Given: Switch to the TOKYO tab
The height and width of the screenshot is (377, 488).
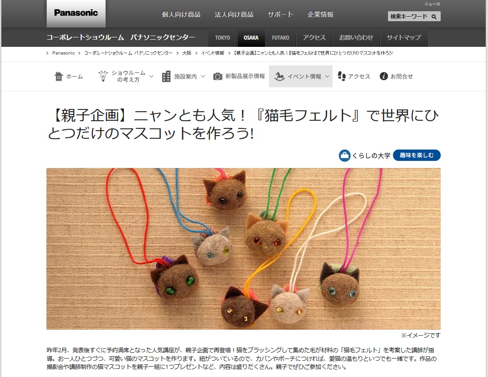Looking at the screenshot, I should coord(223,38).
